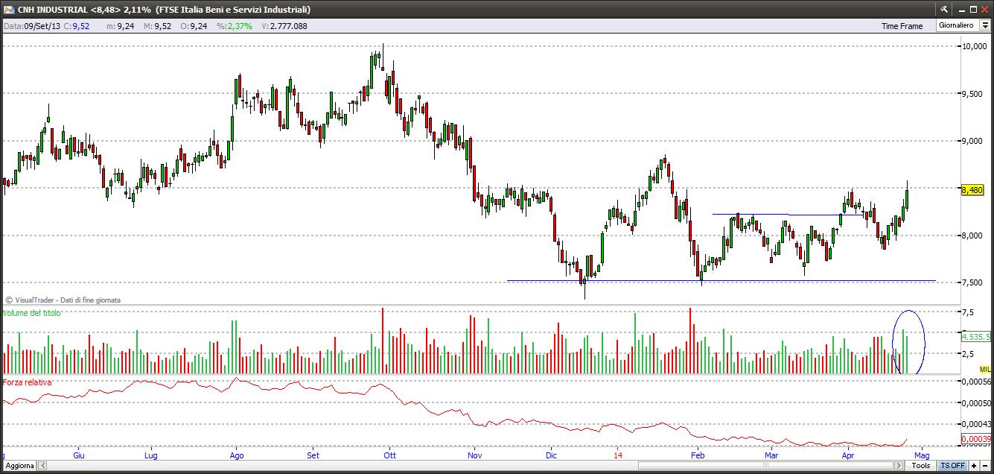This screenshot has height=474, width=994.
Task: Click the hammer settings icon in title bar
Action: [944, 9]
